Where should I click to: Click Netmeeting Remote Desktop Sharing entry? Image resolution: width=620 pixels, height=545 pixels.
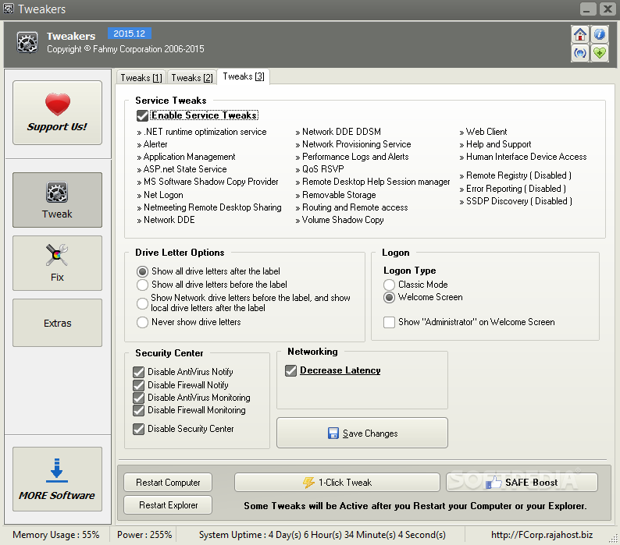click(x=209, y=207)
